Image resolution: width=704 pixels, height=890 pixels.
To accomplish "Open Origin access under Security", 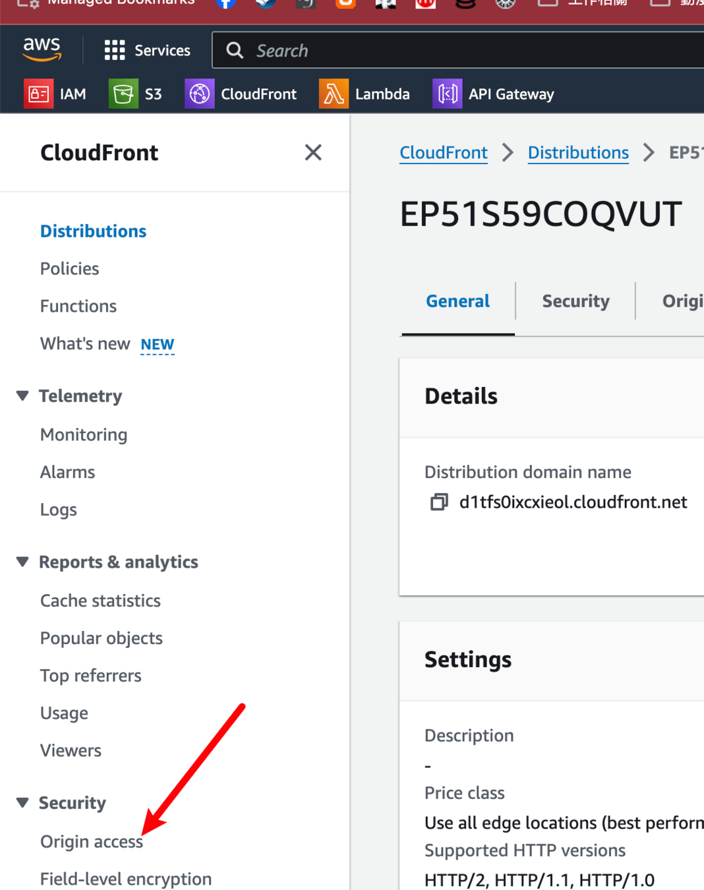I will pos(91,842).
